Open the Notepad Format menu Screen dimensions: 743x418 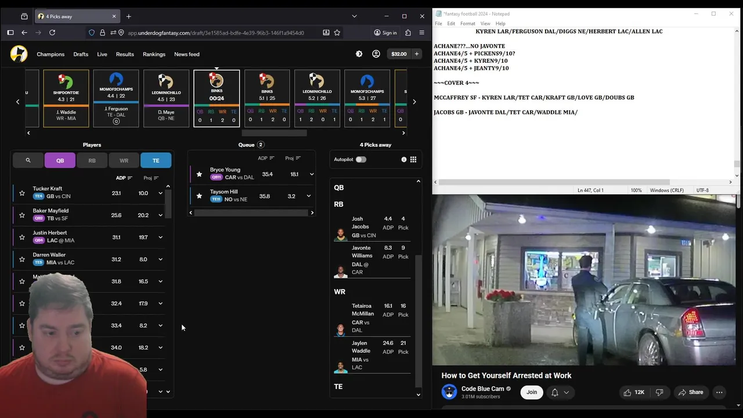click(x=468, y=23)
